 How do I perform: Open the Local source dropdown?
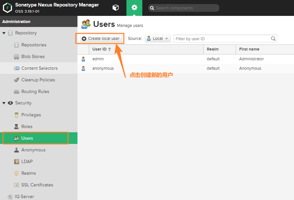click(x=158, y=38)
